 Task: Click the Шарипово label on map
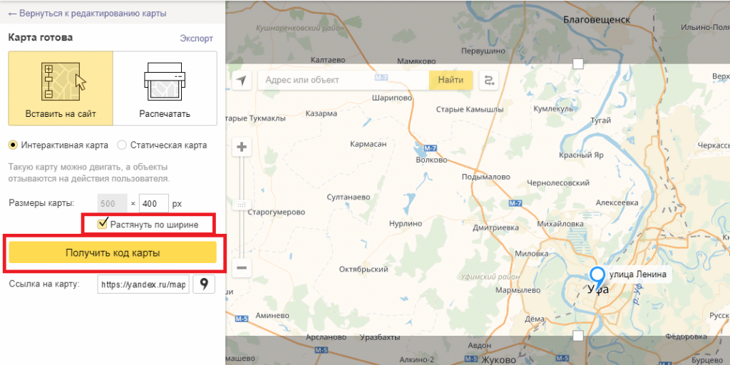393,98
